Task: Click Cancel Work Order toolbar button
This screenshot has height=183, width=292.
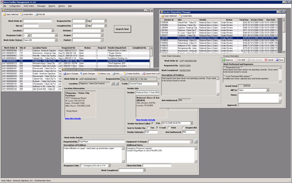Action: point(151,74)
